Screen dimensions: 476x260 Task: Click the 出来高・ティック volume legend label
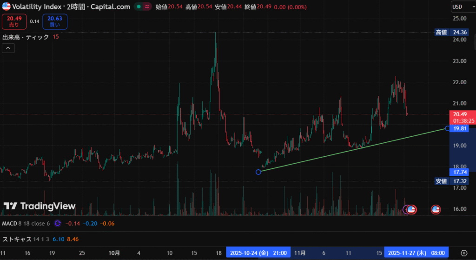[x=26, y=37]
